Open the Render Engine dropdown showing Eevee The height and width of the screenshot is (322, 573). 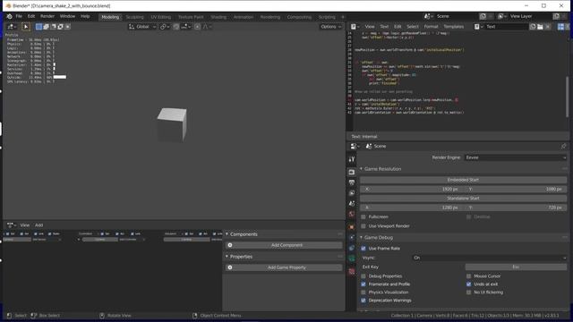(x=516, y=157)
